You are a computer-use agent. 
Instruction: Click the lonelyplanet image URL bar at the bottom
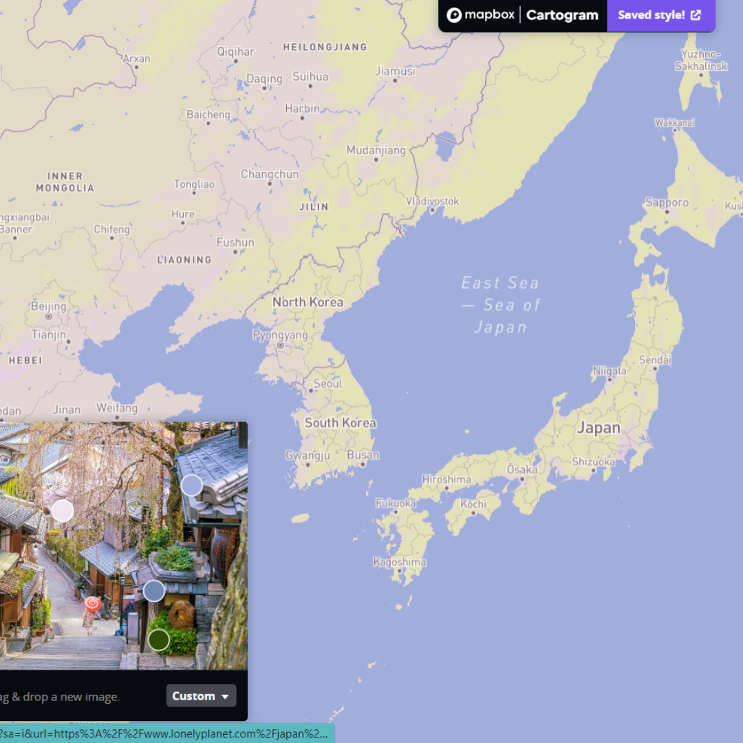coord(165,735)
